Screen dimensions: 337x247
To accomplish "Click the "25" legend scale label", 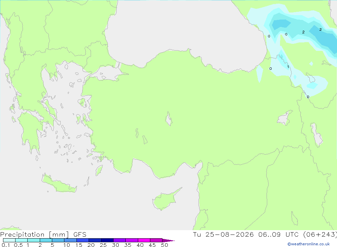I will [103, 245].
